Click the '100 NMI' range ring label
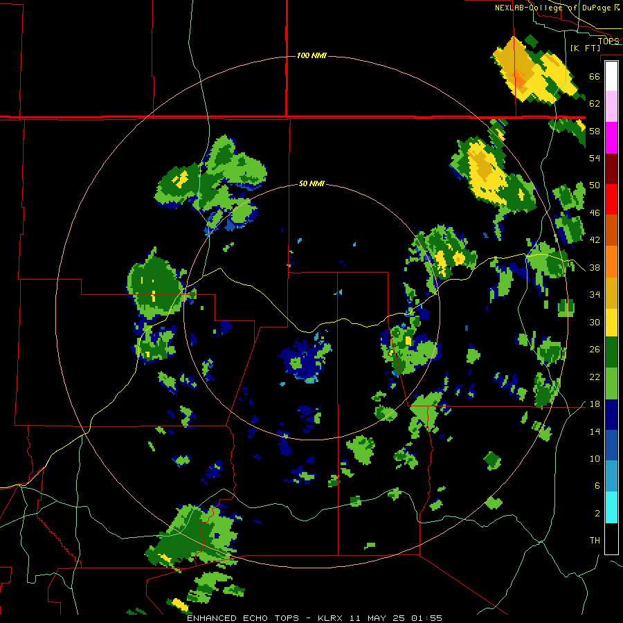 tap(311, 55)
